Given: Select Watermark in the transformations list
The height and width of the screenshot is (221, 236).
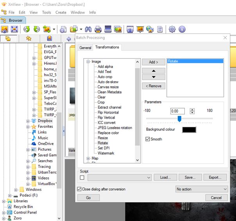Looking at the screenshot, I should click(x=105, y=153).
